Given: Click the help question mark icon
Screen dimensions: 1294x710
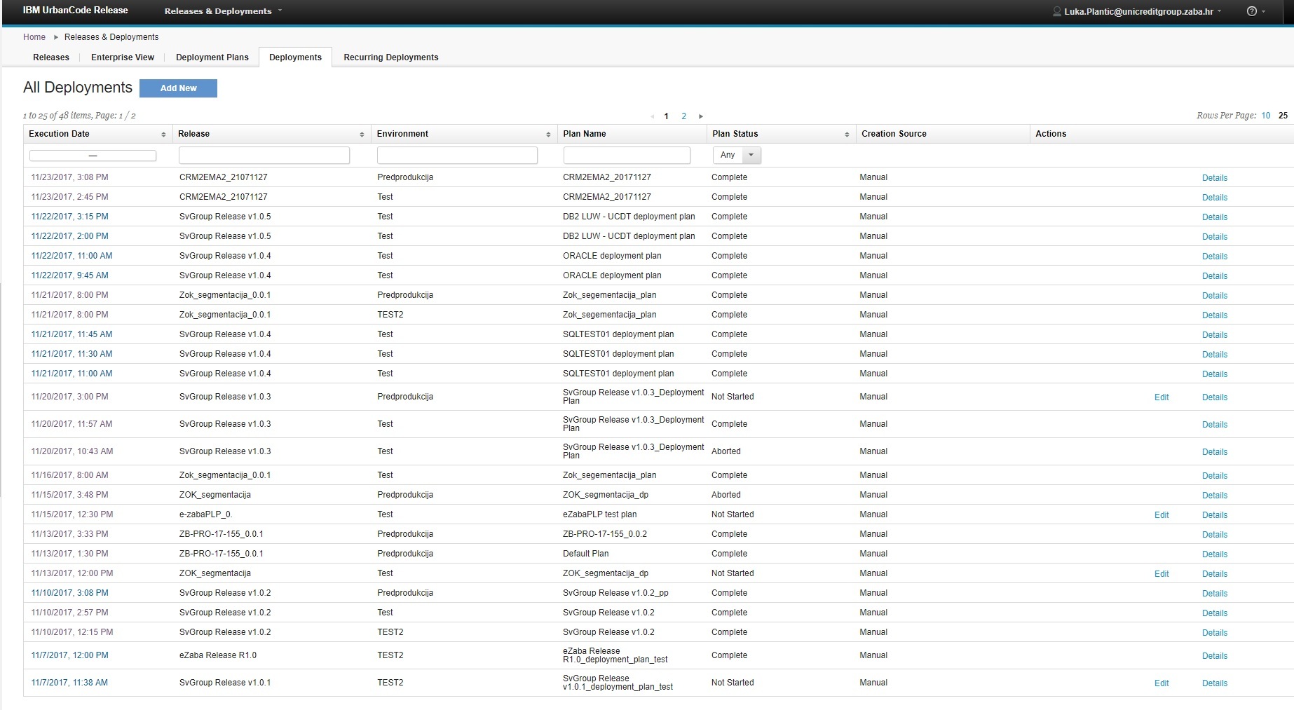Looking at the screenshot, I should point(1252,11).
